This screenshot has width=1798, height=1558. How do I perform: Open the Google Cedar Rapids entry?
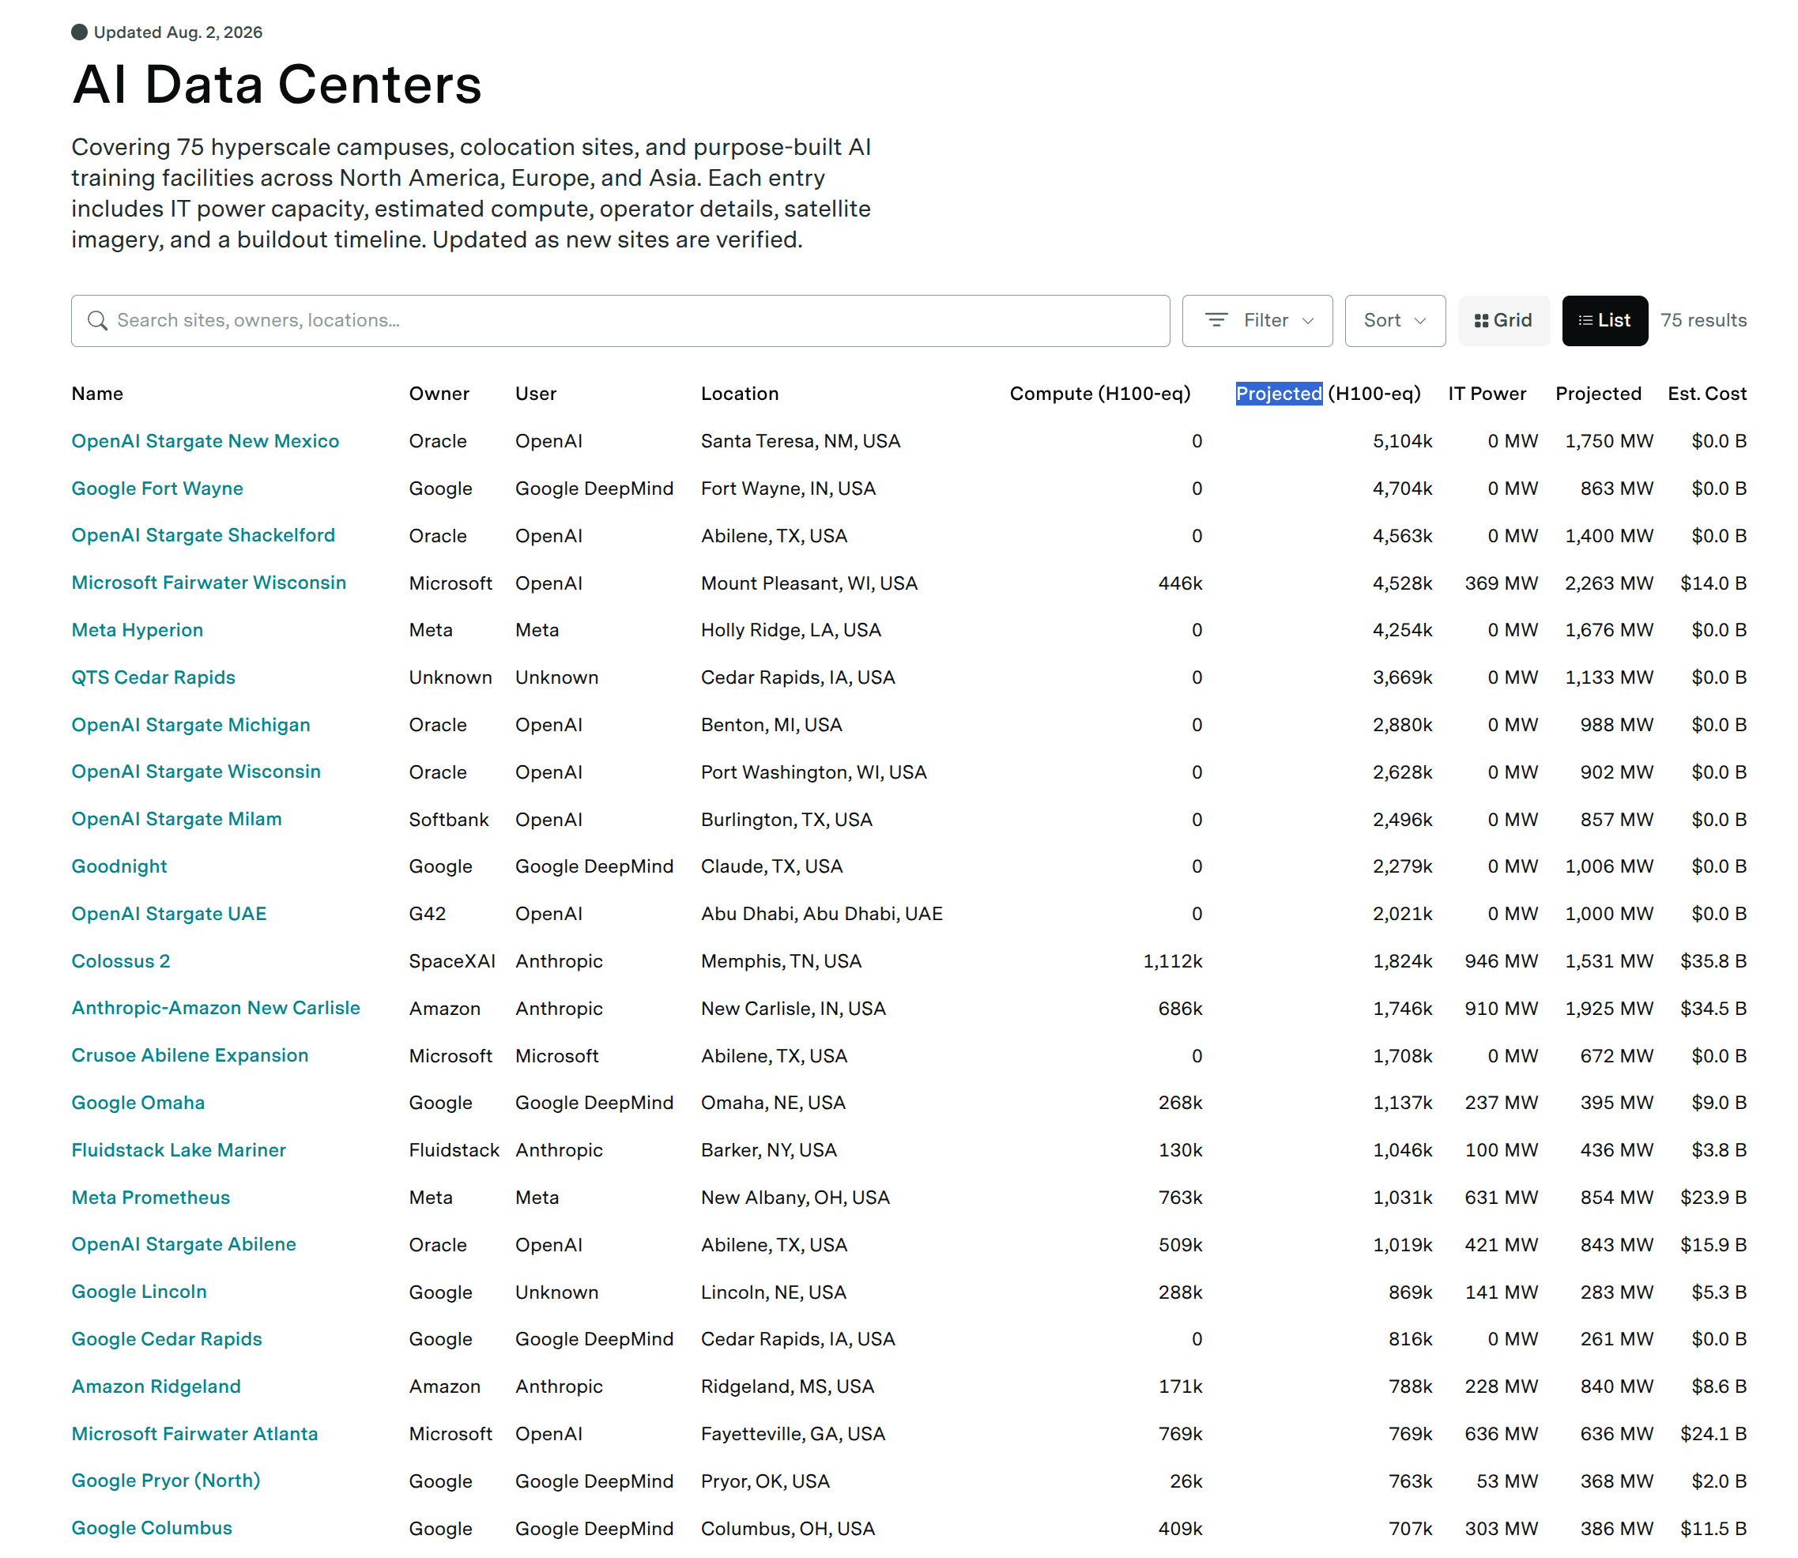pos(167,1340)
